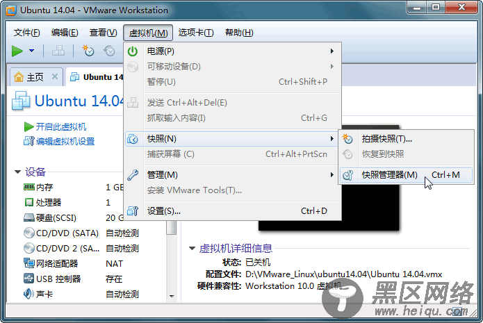Close the 主页 tab
Image resolution: width=483 pixels, height=323 pixels.
click(x=55, y=76)
